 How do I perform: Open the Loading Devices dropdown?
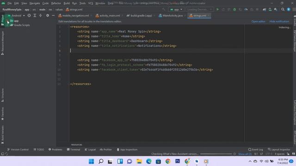tap(199, 9)
